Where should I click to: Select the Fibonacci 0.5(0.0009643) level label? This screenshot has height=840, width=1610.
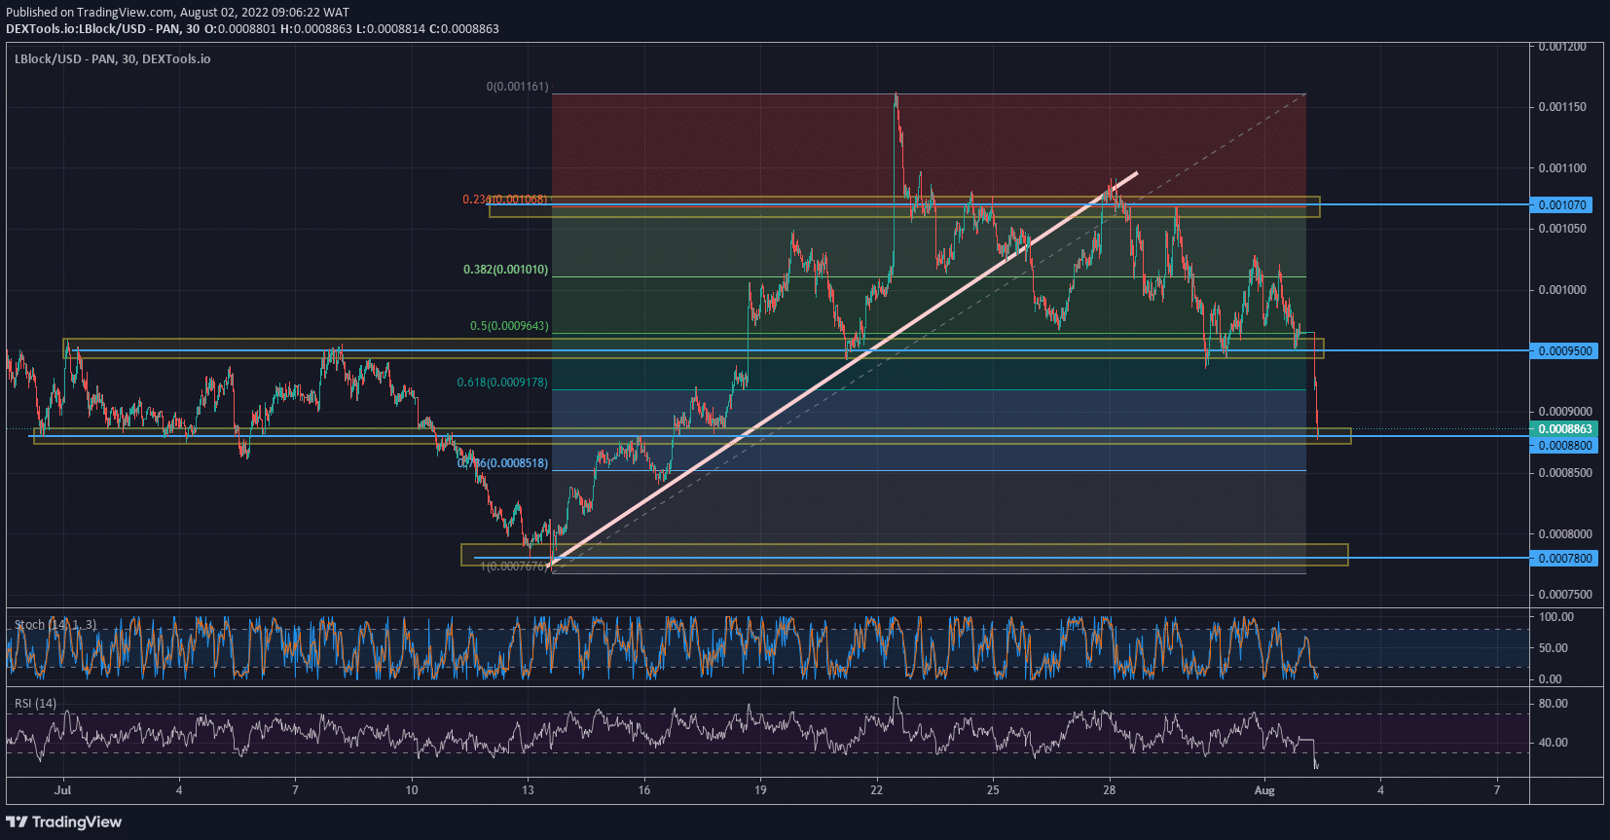[x=509, y=326]
